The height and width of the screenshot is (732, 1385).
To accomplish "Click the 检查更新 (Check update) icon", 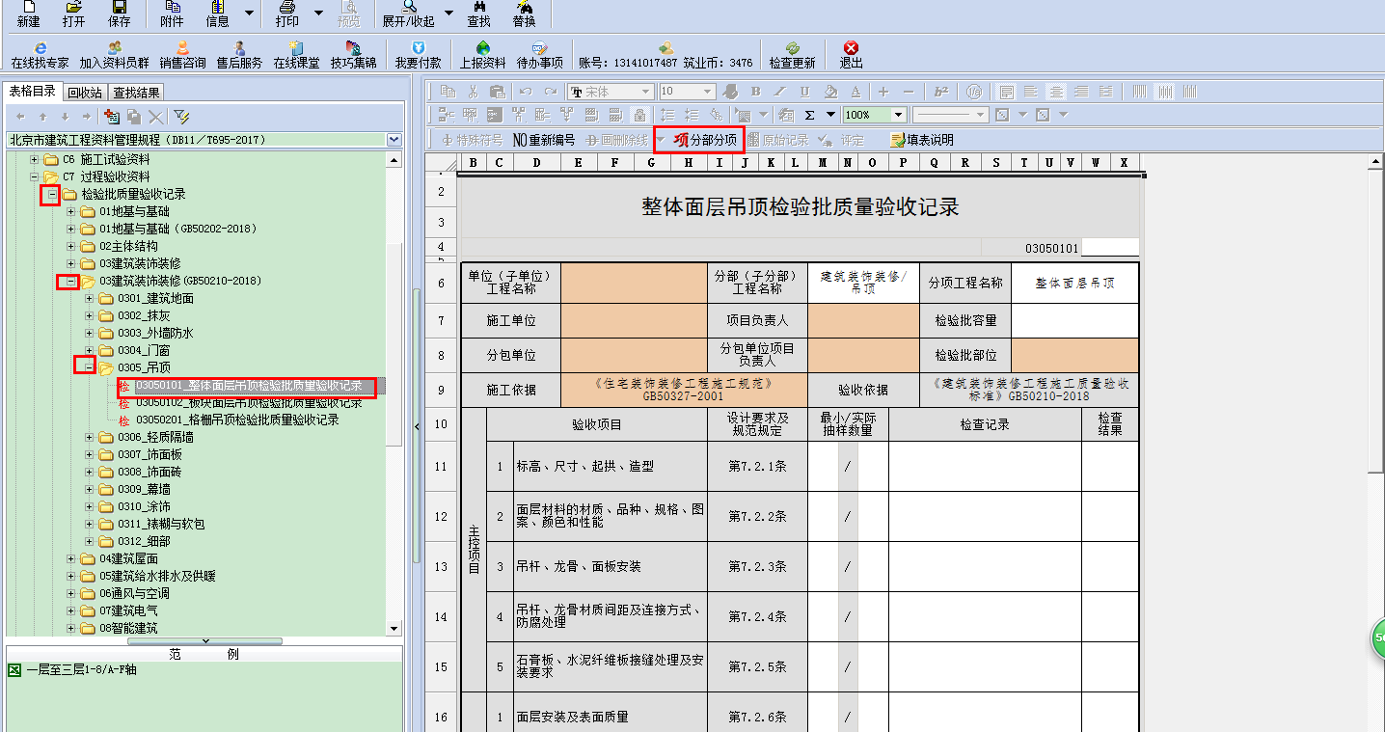I will [792, 48].
